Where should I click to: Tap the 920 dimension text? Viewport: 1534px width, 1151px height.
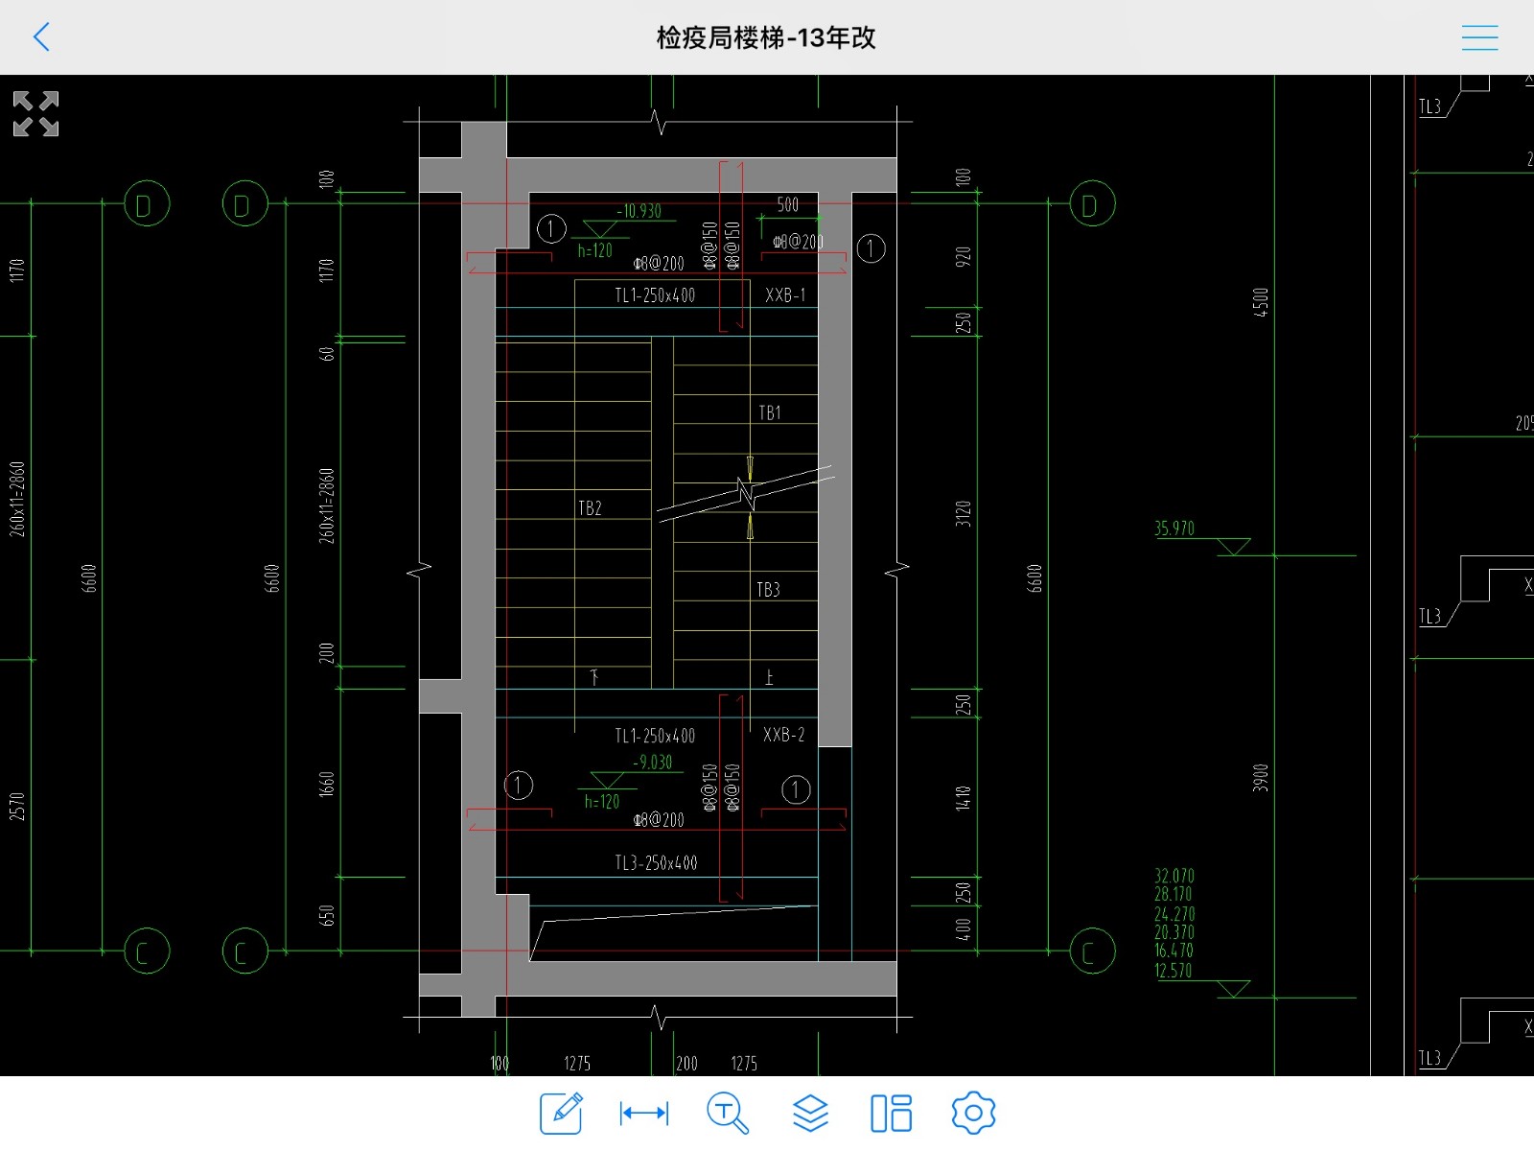[964, 256]
